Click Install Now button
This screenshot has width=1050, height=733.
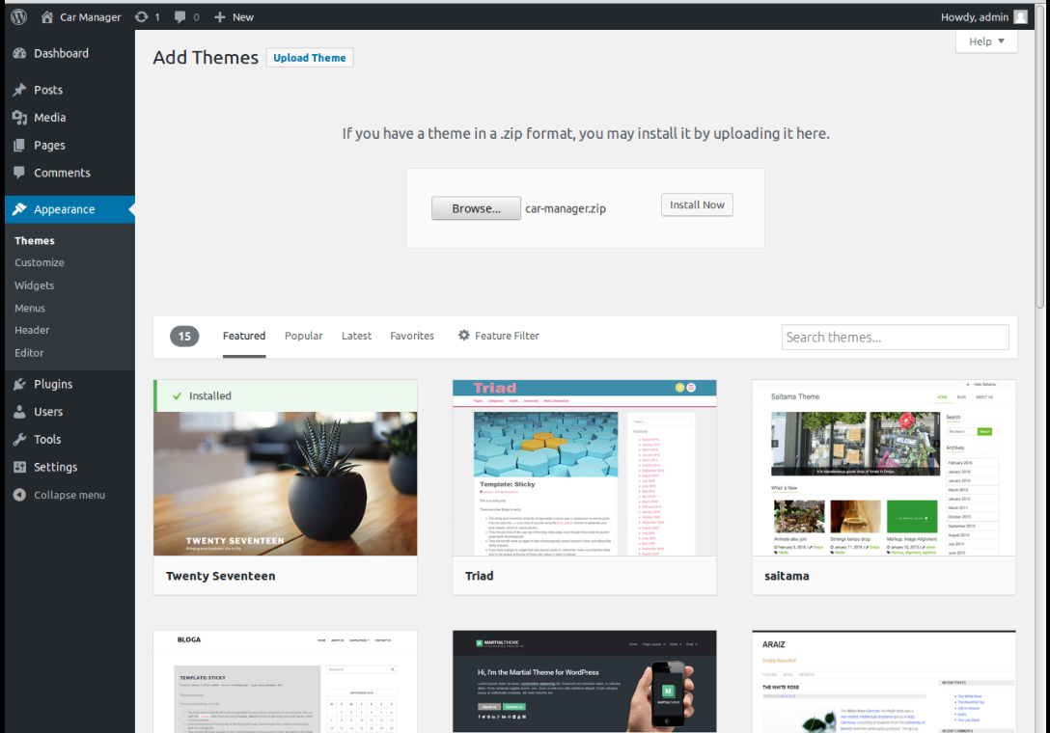click(697, 204)
